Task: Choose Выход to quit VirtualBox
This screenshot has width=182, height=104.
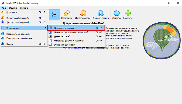Action: [x=24, y=44]
